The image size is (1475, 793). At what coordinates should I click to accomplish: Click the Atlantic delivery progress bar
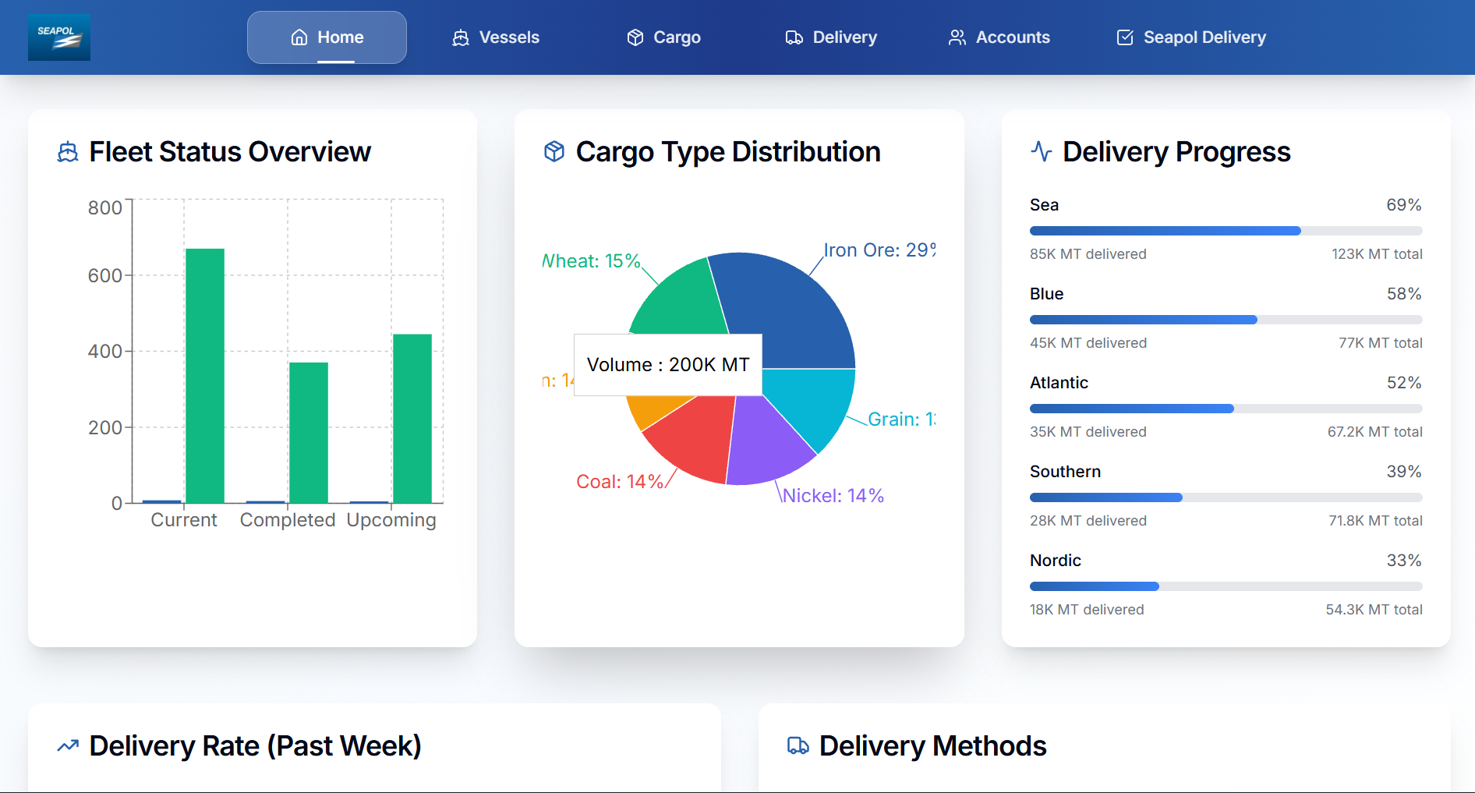click(1226, 409)
